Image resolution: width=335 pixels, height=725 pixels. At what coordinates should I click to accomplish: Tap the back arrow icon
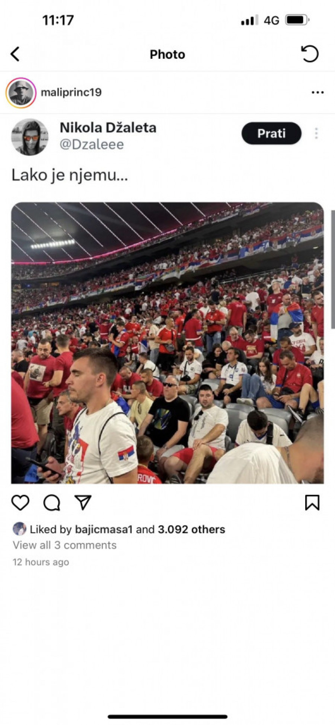point(15,54)
